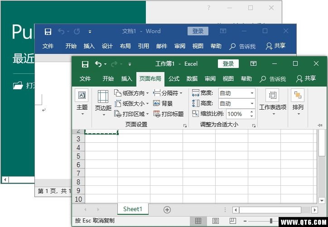Viewport: 328px width, 227px height.
Task: Open the Excel 数据 tab
Action: (192, 79)
